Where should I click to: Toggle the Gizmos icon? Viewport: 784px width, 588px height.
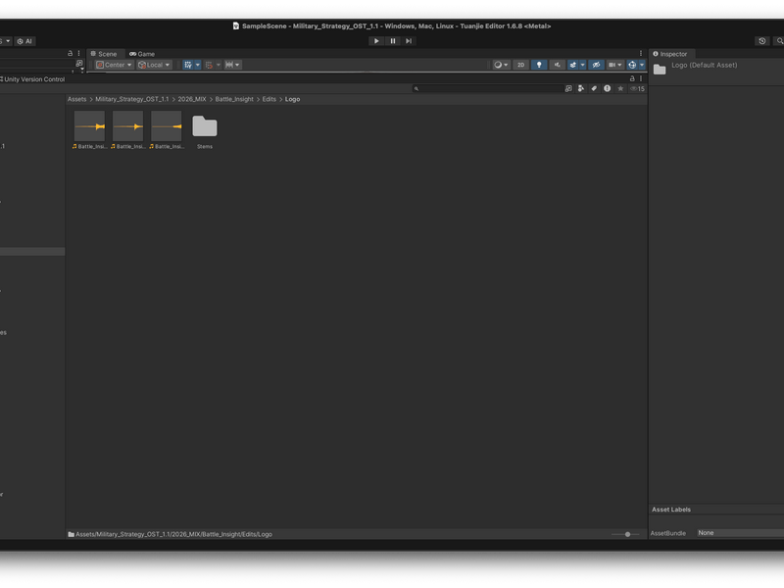point(632,65)
